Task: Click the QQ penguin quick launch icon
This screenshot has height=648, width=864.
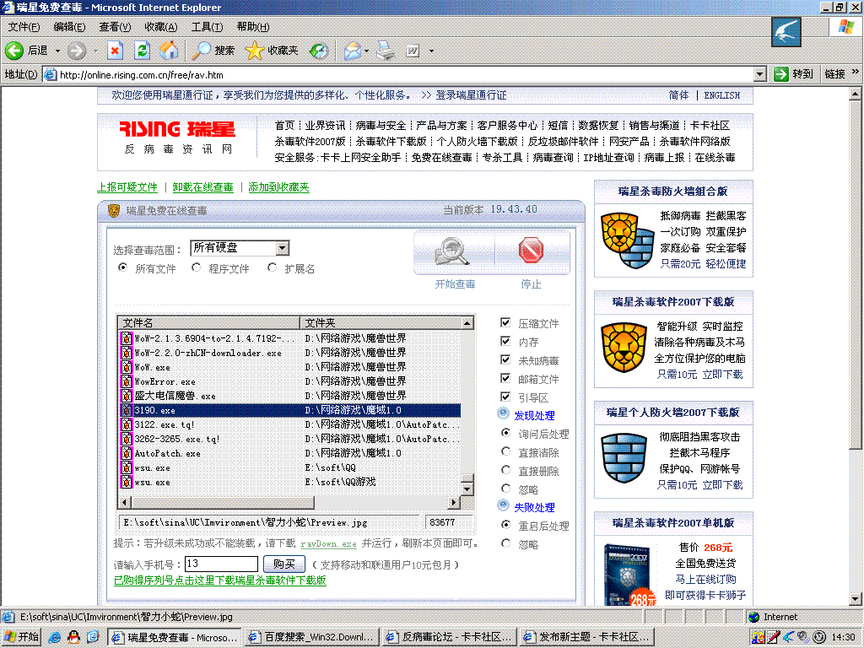Action: pyautogui.click(x=73, y=637)
